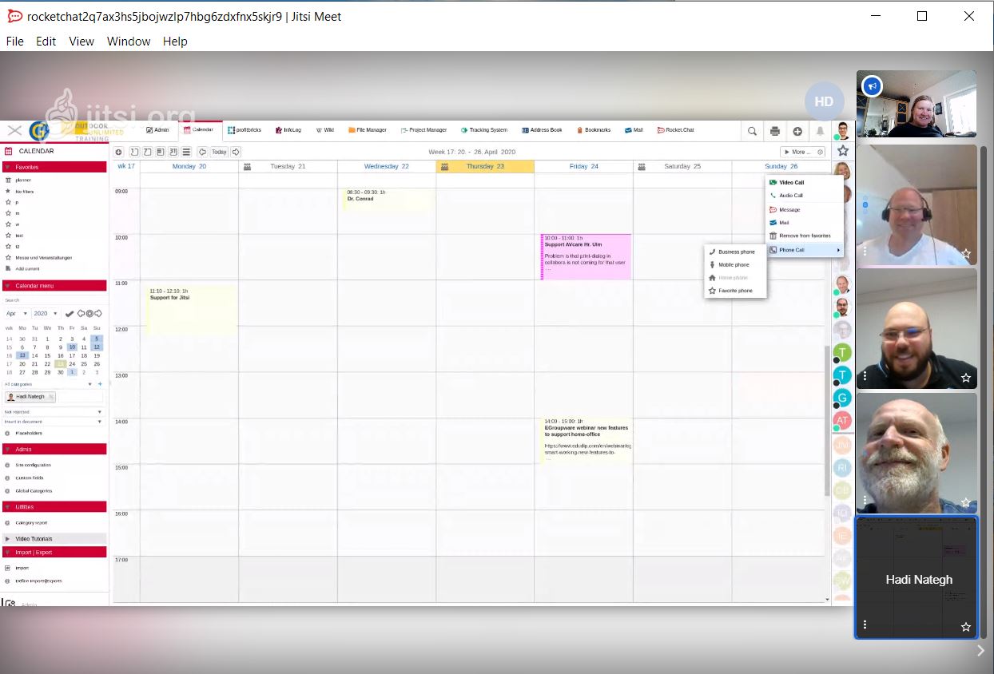Click the star icon above the contact avatars
The width and height of the screenshot is (994, 674).
843,150
